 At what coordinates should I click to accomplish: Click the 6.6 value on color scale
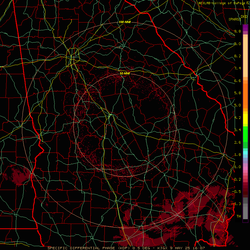coord(237,81)
